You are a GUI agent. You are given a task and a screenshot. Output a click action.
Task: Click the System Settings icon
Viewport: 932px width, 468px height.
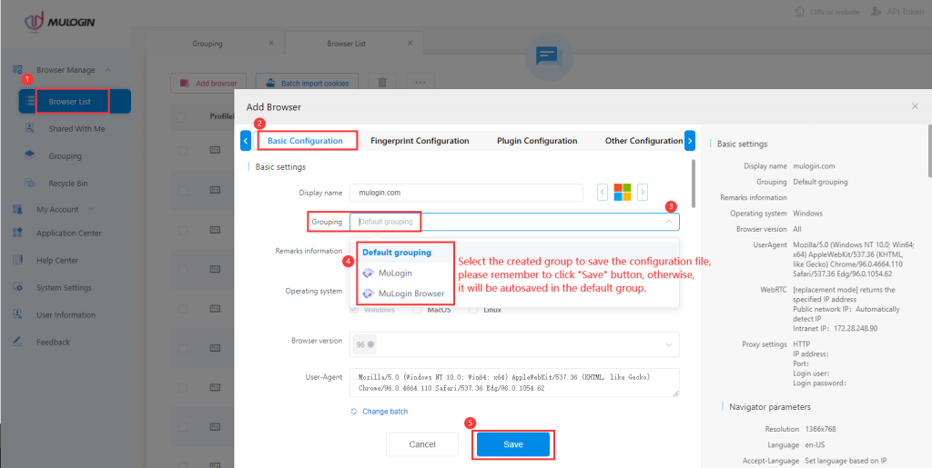[x=18, y=287]
